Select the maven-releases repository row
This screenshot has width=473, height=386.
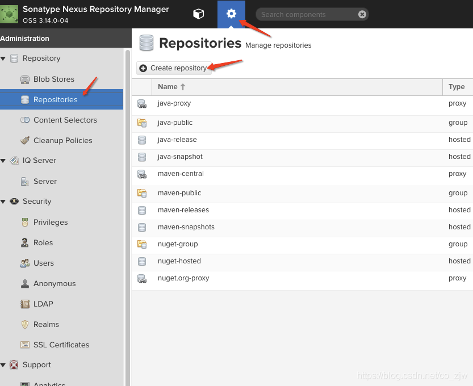click(302, 211)
